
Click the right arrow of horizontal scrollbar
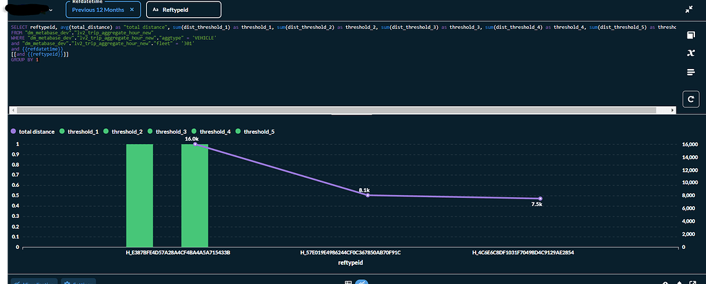tap(671, 110)
